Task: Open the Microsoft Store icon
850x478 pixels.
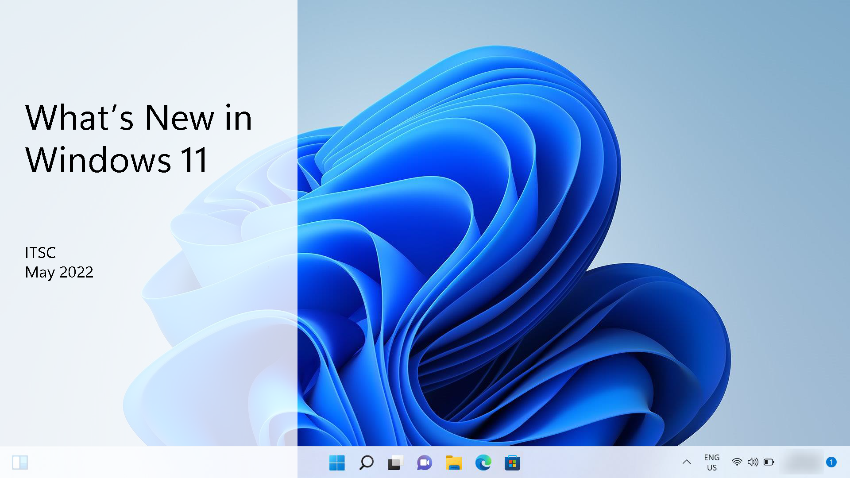Action: pyautogui.click(x=512, y=463)
